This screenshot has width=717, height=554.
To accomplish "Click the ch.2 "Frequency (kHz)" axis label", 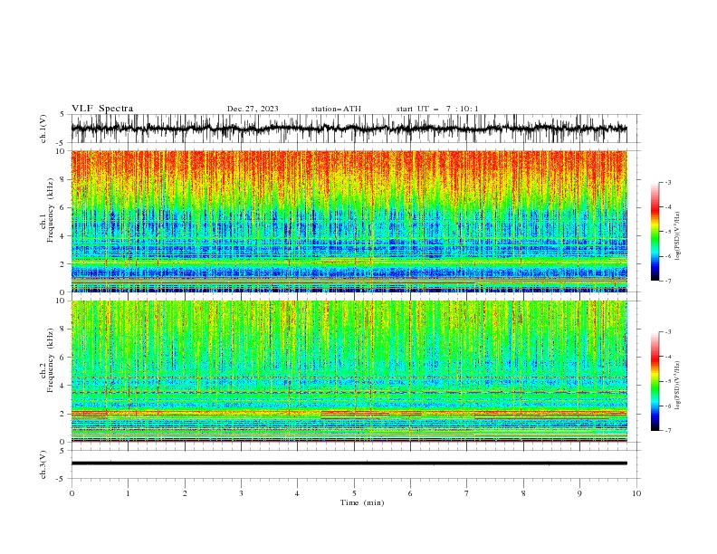I will tap(51, 360).
